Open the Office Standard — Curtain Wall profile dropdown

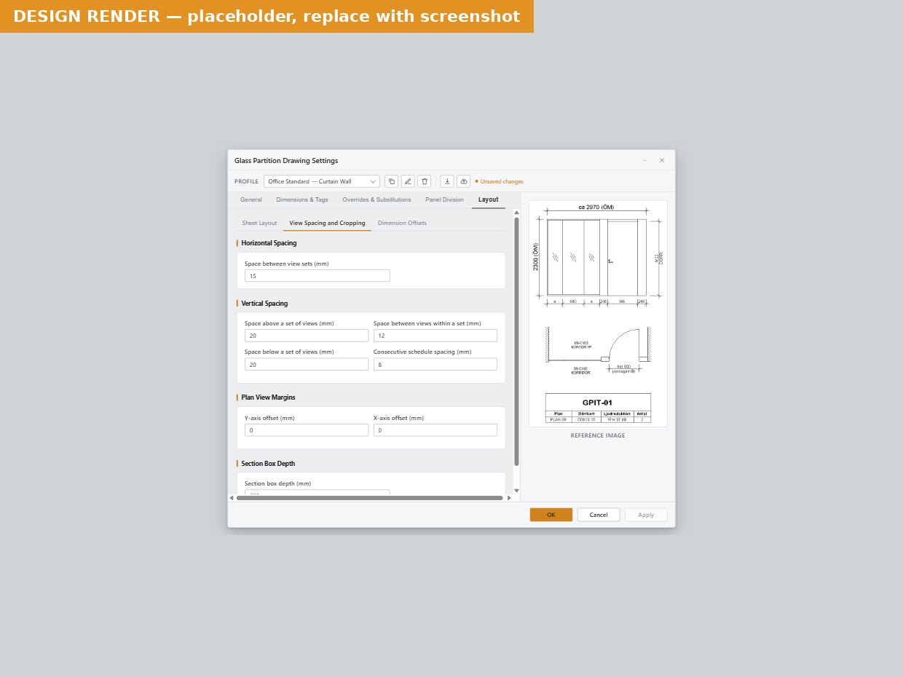[322, 181]
